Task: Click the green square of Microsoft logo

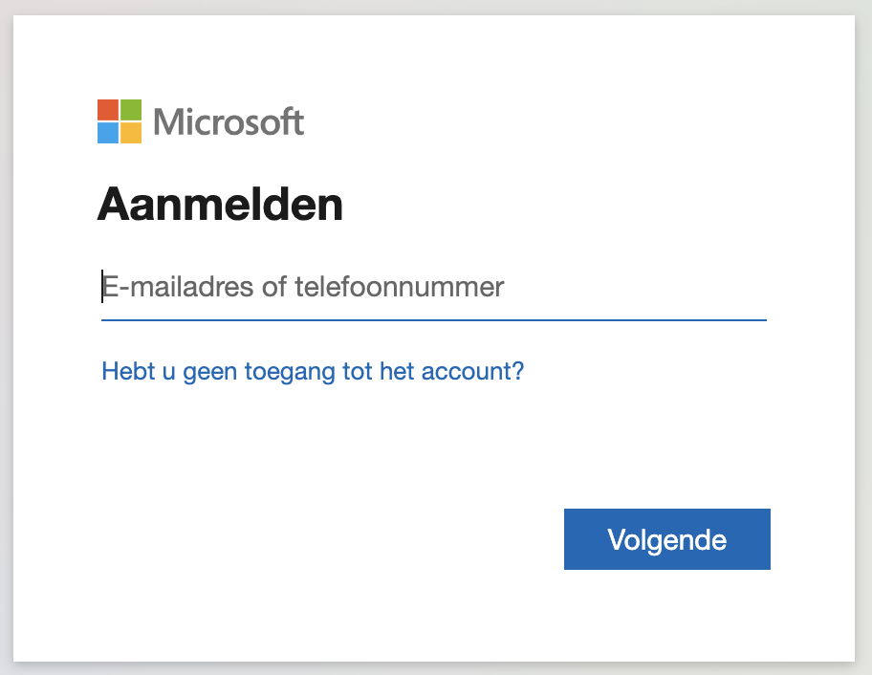Action: (131, 109)
